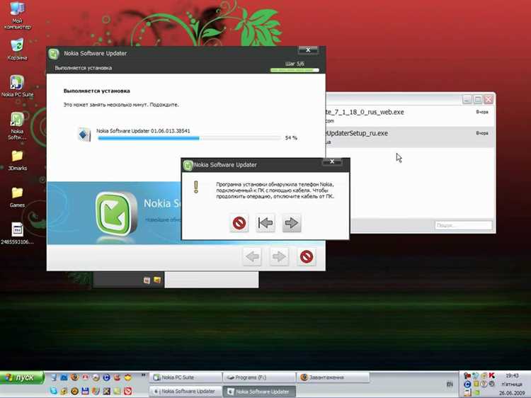Viewport: 531px width, 398px height.
Task: Click the search field in the downloads window
Action: click(463, 225)
